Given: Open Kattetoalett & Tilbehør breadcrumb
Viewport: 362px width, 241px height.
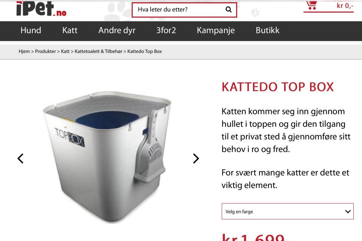Looking at the screenshot, I should tap(98, 51).
